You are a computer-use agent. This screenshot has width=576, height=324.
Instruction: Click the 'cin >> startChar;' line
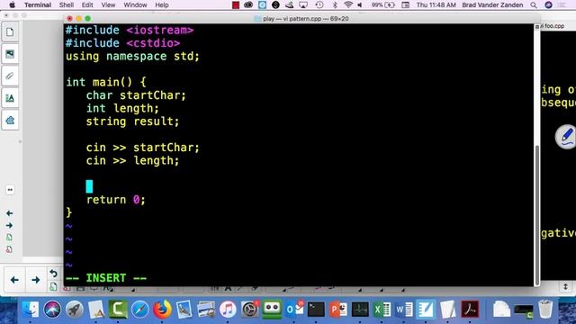click(x=142, y=148)
